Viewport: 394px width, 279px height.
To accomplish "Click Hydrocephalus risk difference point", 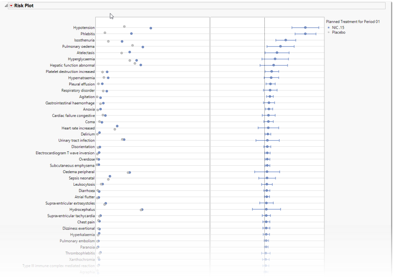I will coord(266,209).
